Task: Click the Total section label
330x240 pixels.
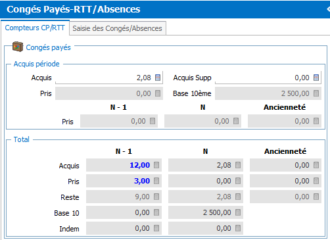Action: tap(22, 139)
